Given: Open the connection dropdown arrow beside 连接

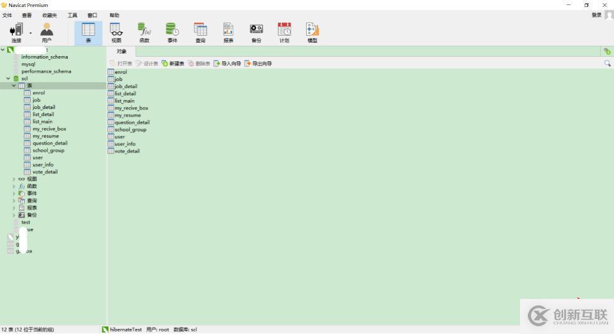Looking at the screenshot, I should (x=31, y=33).
